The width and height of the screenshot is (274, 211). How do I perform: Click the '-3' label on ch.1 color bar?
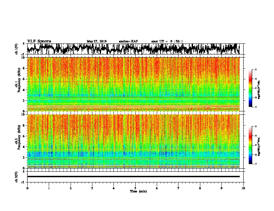(255, 69)
